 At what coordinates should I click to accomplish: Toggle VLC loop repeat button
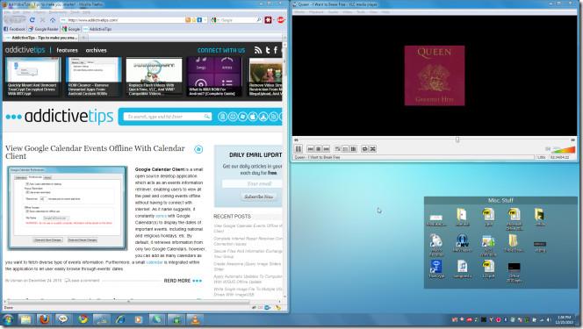(x=364, y=149)
